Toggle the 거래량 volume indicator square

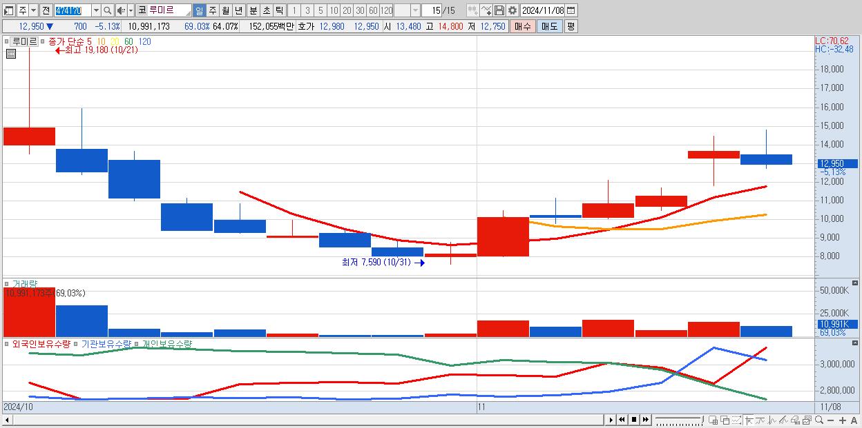coord(8,284)
